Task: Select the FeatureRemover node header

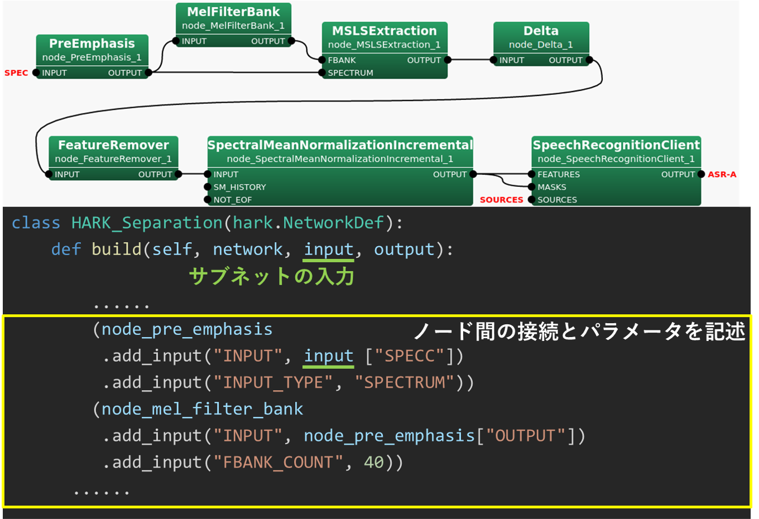Action: click(x=113, y=146)
